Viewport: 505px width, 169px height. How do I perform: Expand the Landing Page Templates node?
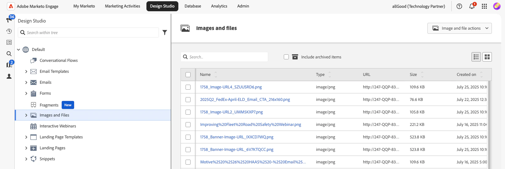pyautogui.click(x=26, y=137)
